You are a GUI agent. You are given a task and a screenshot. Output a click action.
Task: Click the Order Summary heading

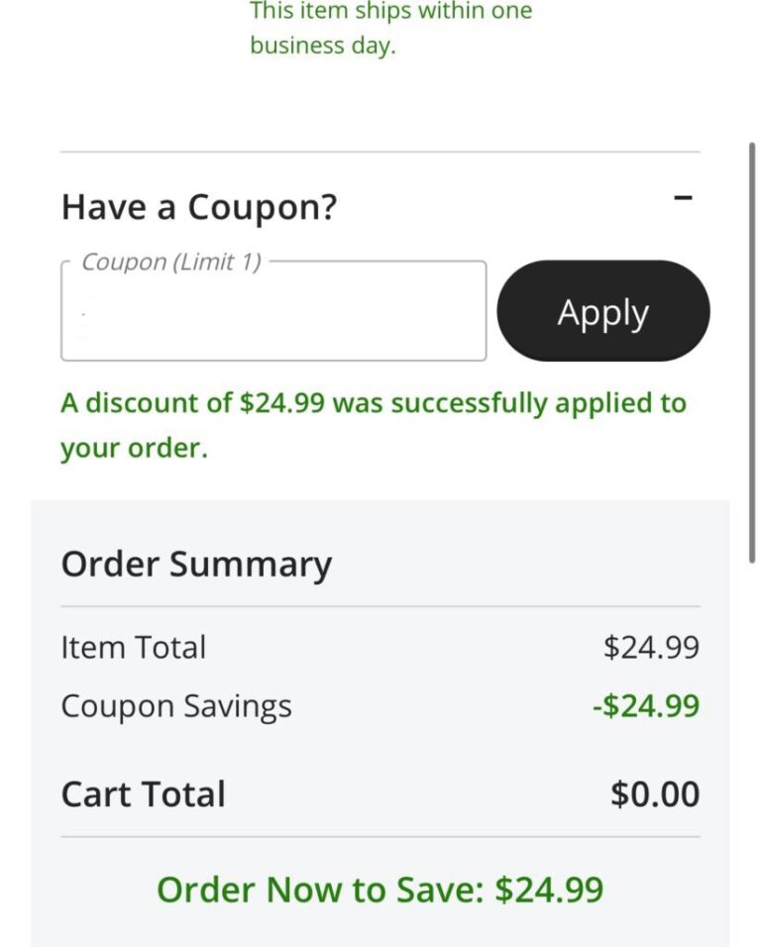pyautogui.click(x=196, y=563)
